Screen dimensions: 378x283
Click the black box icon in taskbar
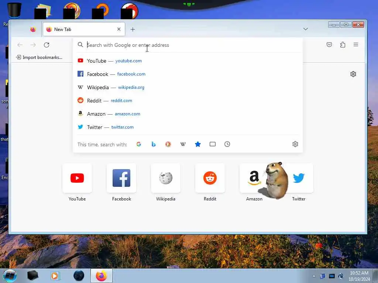tap(32, 276)
